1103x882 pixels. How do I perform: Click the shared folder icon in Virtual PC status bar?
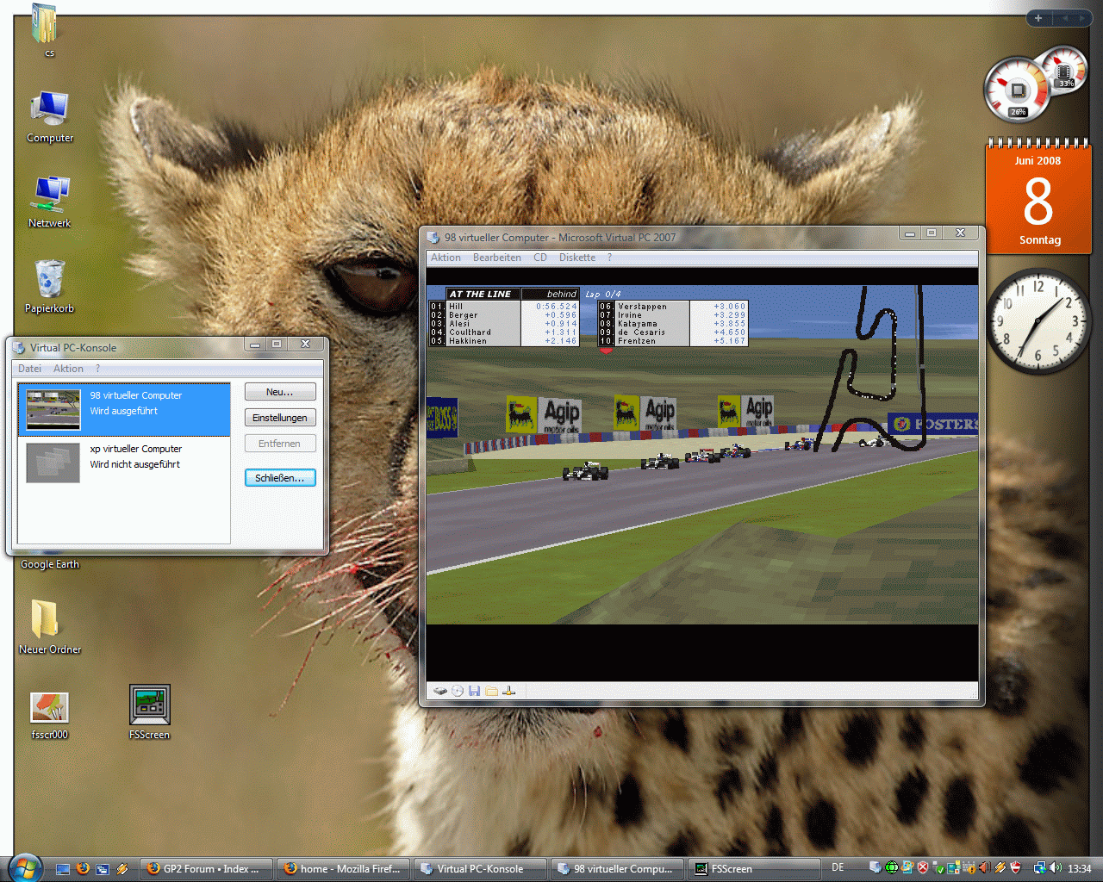[x=491, y=691]
